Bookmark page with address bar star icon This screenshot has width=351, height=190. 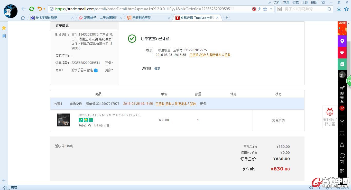coord(265,9)
